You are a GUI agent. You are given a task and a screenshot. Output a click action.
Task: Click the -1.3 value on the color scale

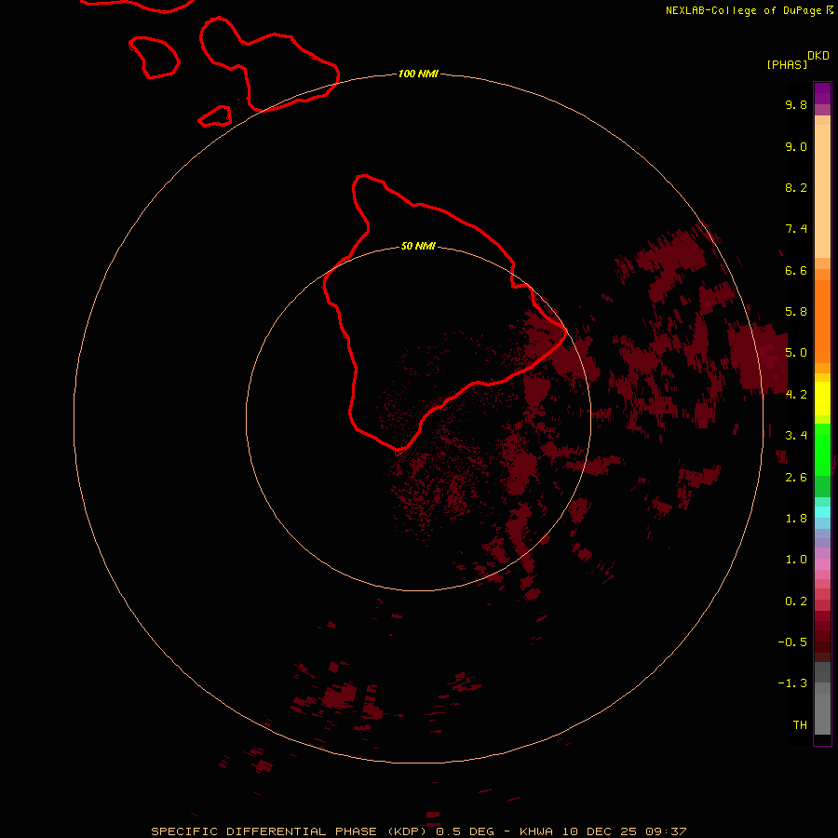click(x=792, y=683)
